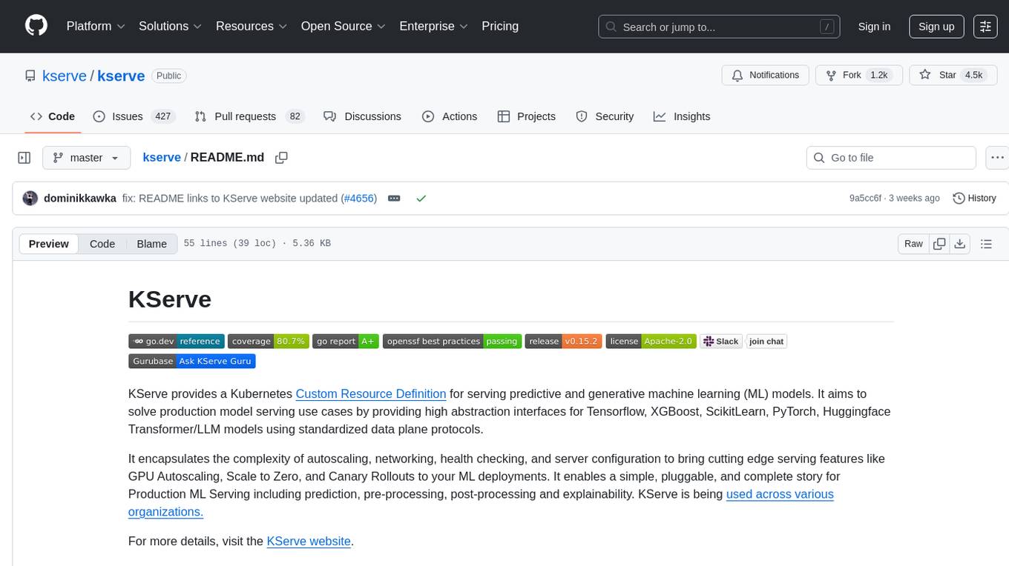Copy raw file contents

point(939,244)
